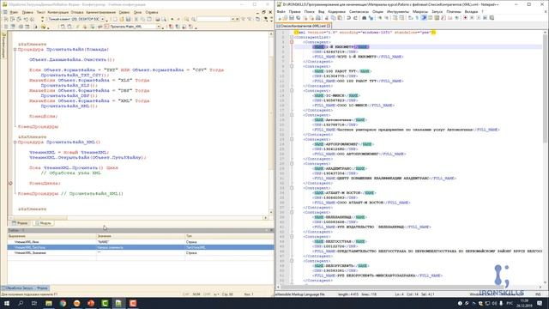Click the Cut icon in Notepad++ toolbar
This screenshot has width=549, height=309.
pos(327,18)
